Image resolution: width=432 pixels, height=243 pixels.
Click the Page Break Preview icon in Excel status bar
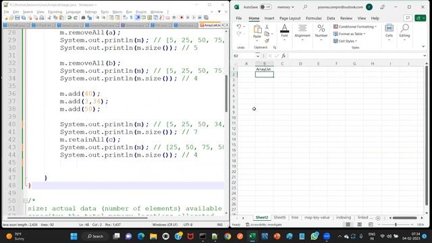[371, 225]
